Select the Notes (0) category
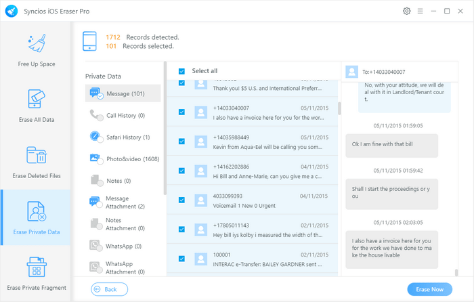Viewport: 474px width, 302px height. click(123, 181)
